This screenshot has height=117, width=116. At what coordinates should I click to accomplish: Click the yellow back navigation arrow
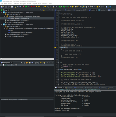(x=98, y=7)
